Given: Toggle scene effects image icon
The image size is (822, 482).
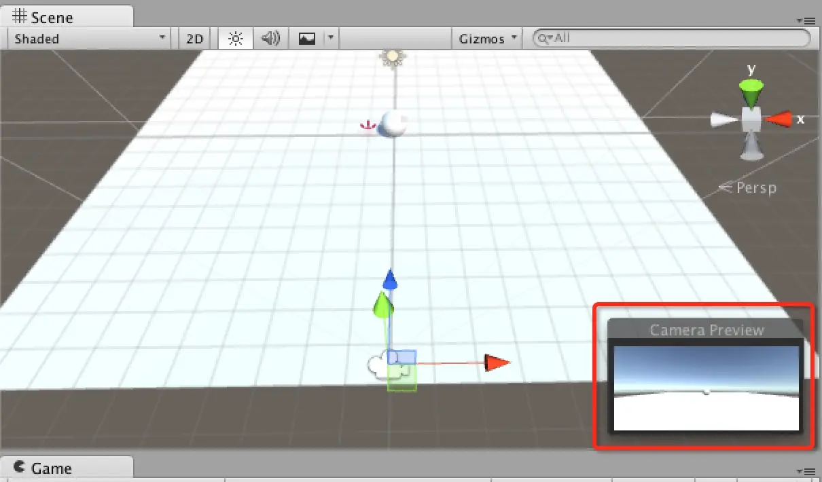Looking at the screenshot, I should 307,39.
